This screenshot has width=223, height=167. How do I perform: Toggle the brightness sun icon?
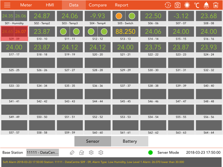coord(187,5)
